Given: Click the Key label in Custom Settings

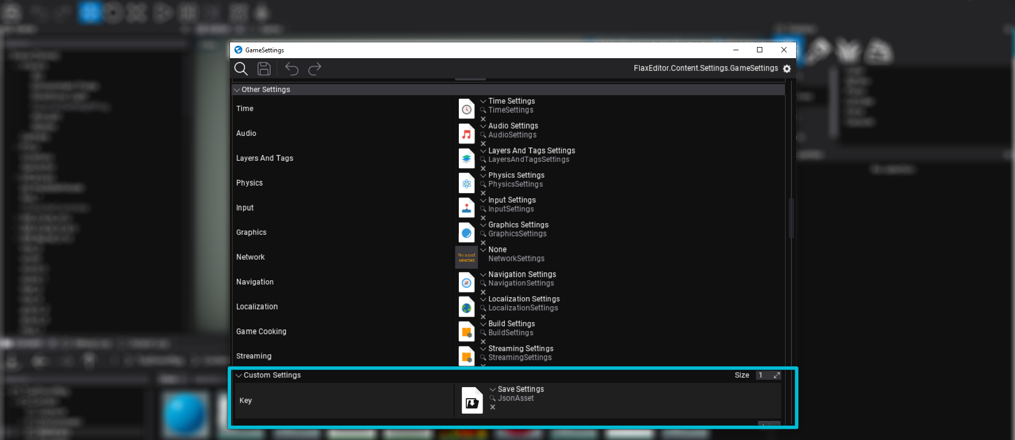Looking at the screenshot, I should click(246, 401).
